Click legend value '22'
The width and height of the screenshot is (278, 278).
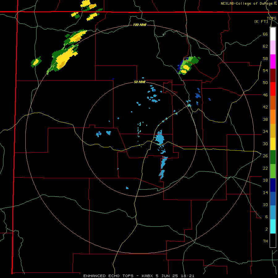click(x=265, y=168)
